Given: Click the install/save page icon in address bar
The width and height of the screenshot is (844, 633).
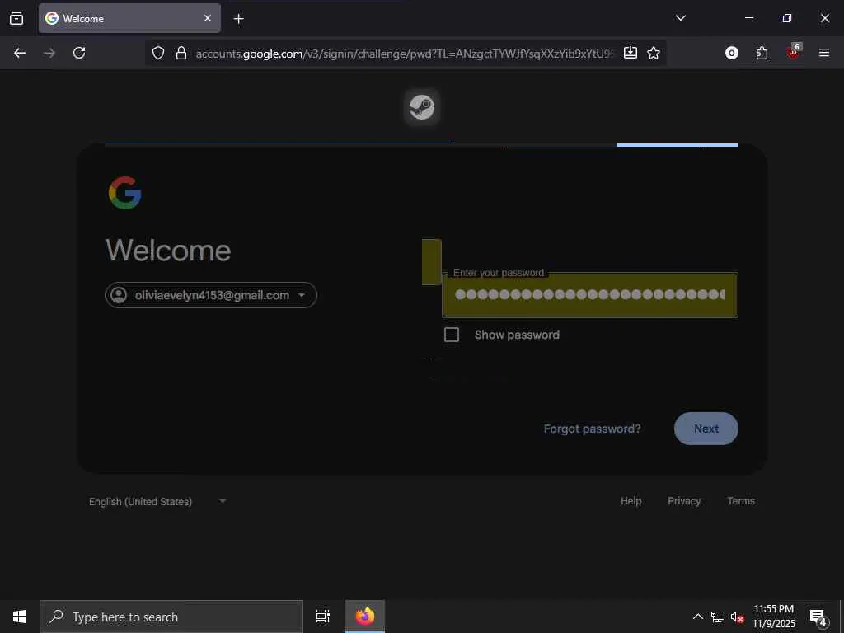Looking at the screenshot, I should [x=631, y=53].
